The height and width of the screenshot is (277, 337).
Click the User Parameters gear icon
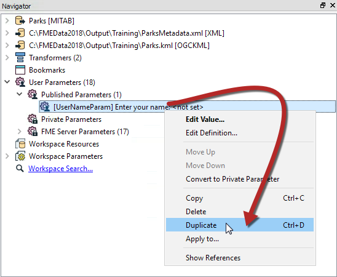(x=20, y=82)
